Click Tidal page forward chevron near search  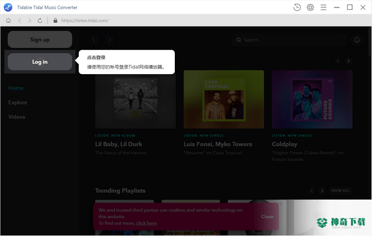pos(109,40)
